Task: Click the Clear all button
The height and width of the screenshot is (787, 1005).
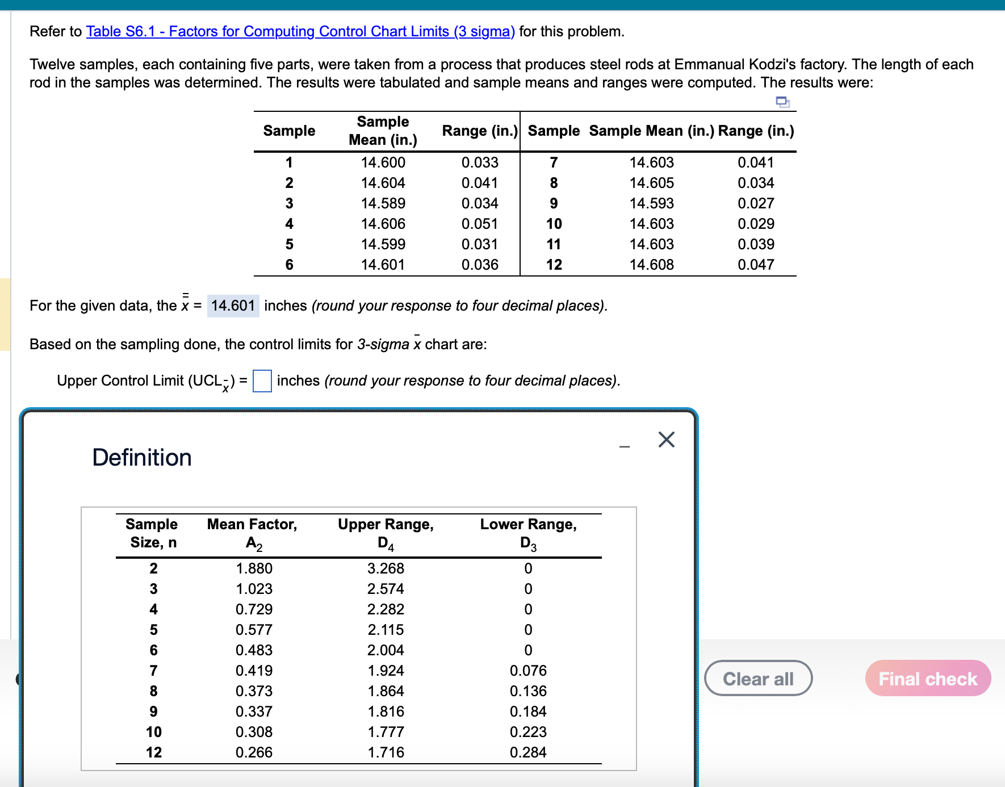Action: (758, 678)
